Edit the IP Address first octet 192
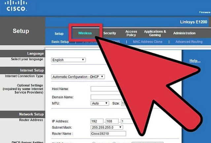Viewport: 211px width, 143px height. tap(97, 121)
